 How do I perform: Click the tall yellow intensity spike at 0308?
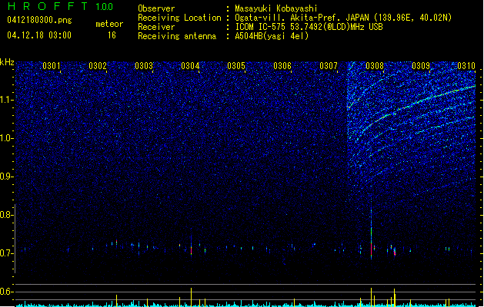(x=371, y=297)
